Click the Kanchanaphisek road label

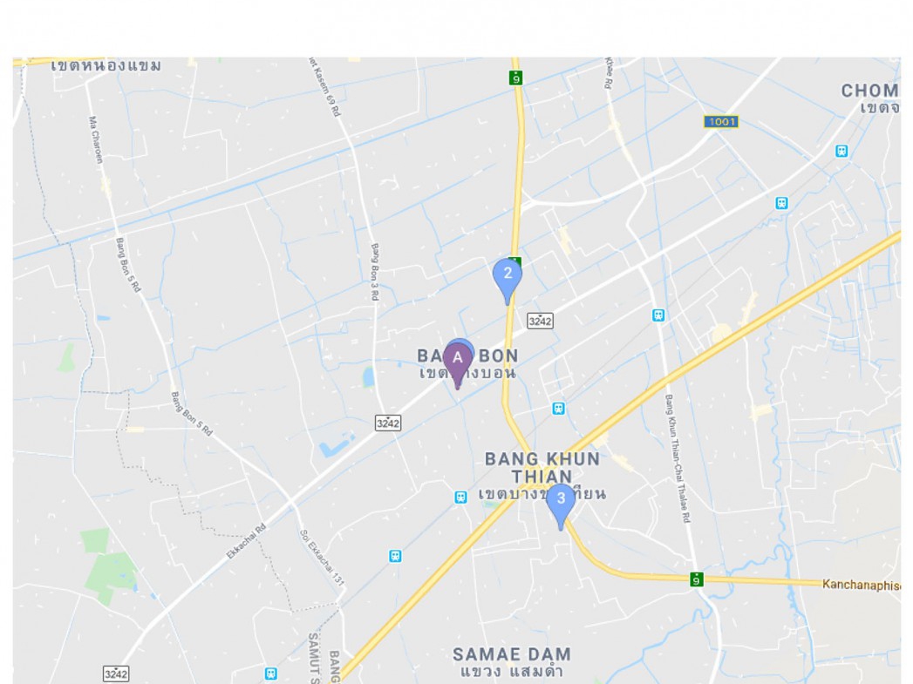pos(861,585)
